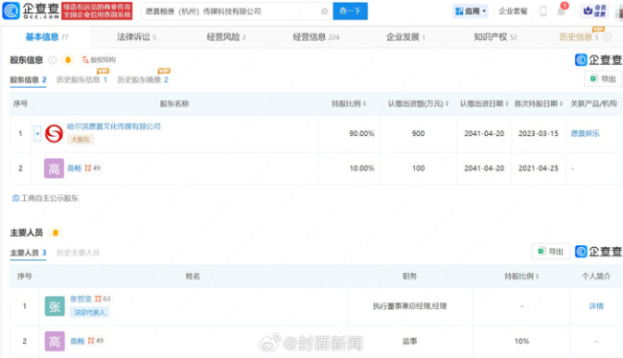Click bell icon beside 股东信息 heading
Screen dimensions: 623x358
68,60
